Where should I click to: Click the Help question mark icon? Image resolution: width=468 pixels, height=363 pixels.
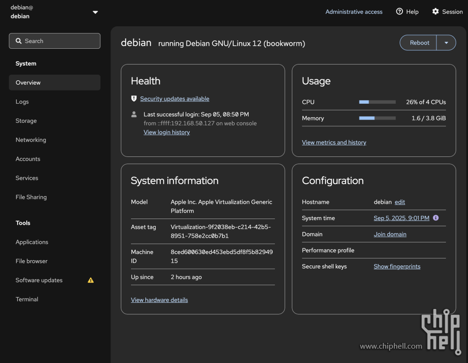click(399, 11)
